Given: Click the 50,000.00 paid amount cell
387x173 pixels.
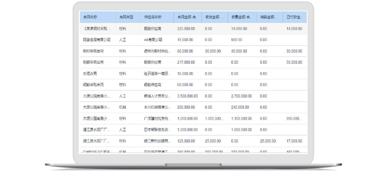Looking at the screenshot, I should [294, 62].
